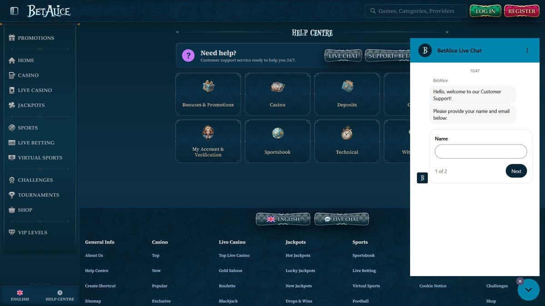This screenshot has width=545, height=306.
Task: Open Roulette footer link
Action: point(227,286)
